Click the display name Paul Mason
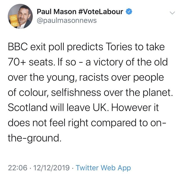The width and height of the screenshot is (176, 174). pyautogui.click(x=57, y=12)
